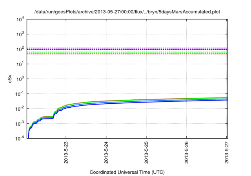Screen dimensions: 251x176
Task: Click the 2013-5-25 date tick label
Action: coord(146,152)
